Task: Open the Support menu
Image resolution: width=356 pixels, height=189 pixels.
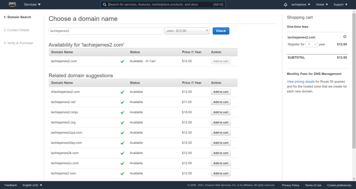Action: [x=340, y=5]
